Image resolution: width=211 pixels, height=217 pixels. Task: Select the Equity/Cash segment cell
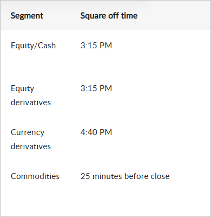[33, 46]
